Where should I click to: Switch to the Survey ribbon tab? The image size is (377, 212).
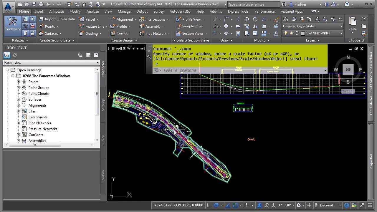coord(158,11)
